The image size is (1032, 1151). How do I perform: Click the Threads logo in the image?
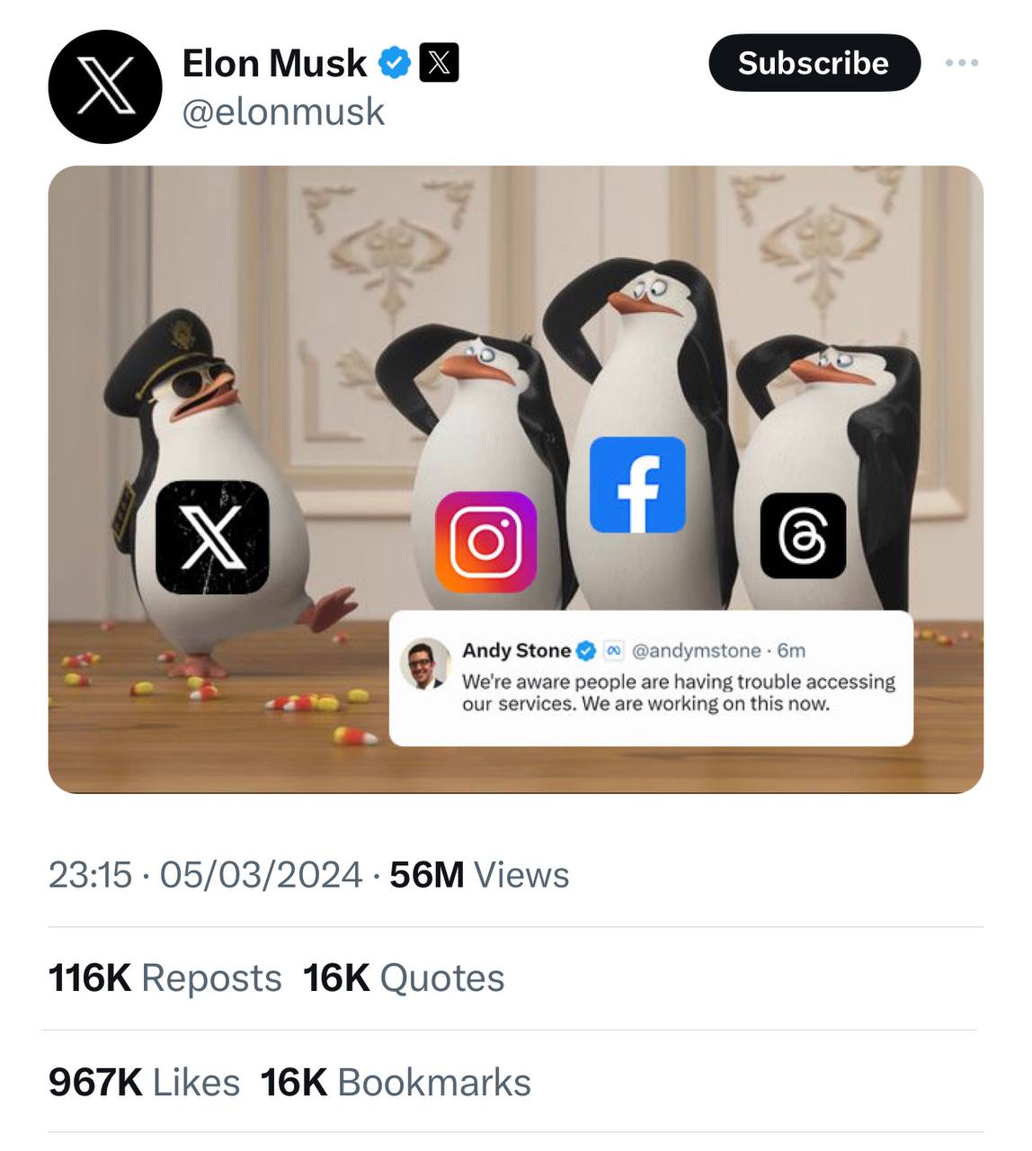[803, 536]
